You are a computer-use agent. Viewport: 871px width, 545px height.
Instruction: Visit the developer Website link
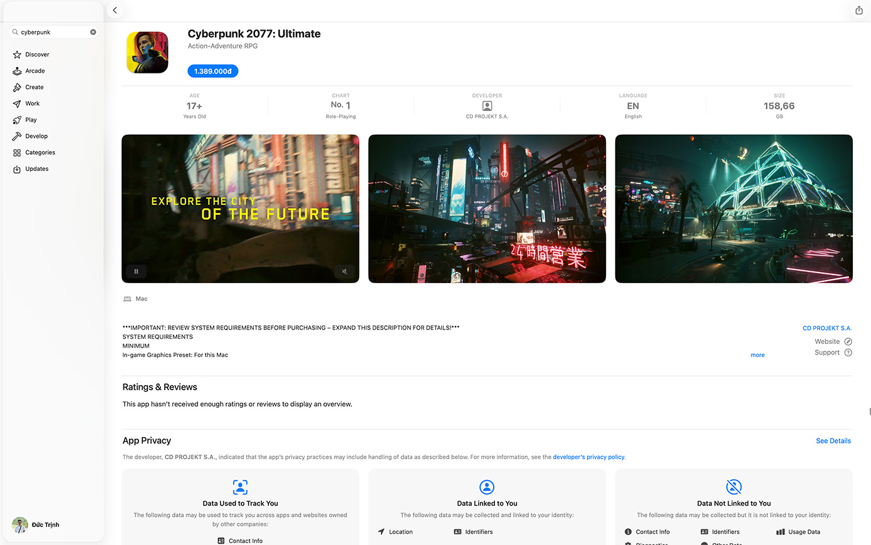coord(827,341)
